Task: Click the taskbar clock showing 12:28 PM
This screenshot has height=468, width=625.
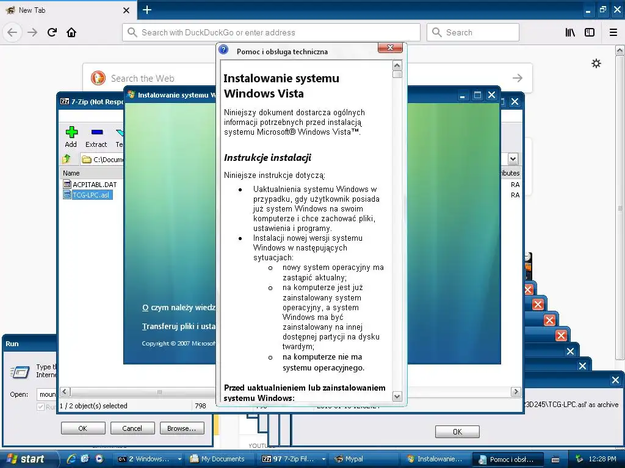Action: tap(602, 459)
